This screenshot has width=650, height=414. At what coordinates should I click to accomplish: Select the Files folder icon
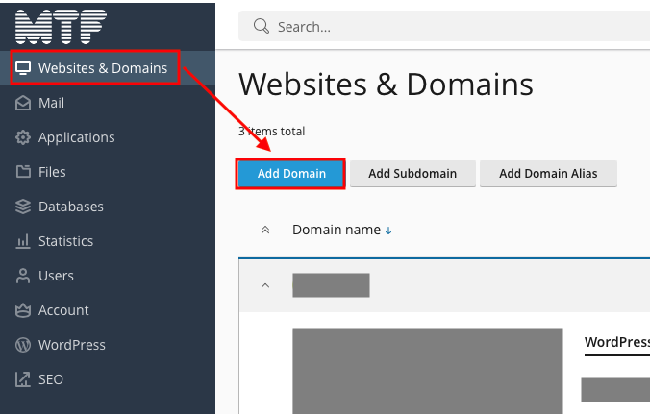23,172
